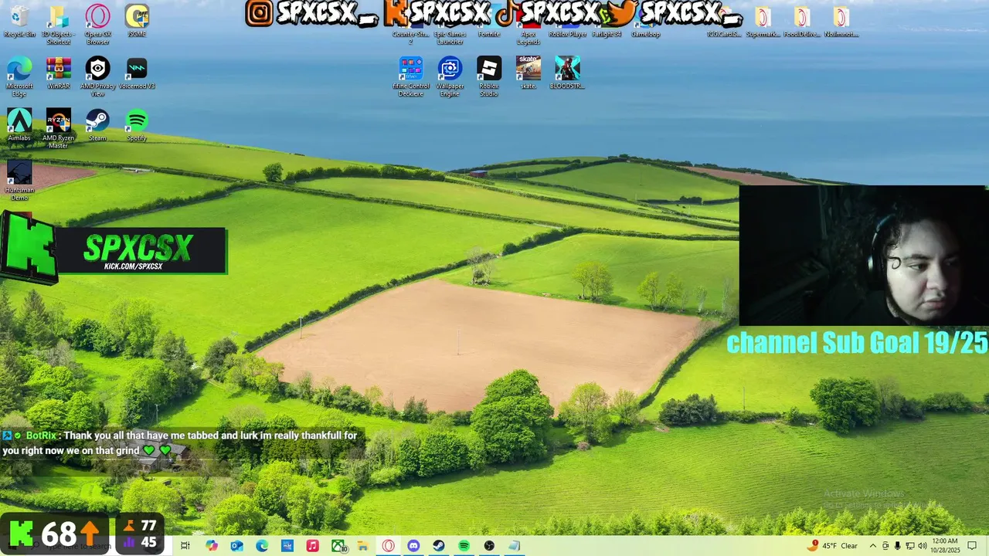Open the AMD Privacy View shortcut

coord(97,76)
